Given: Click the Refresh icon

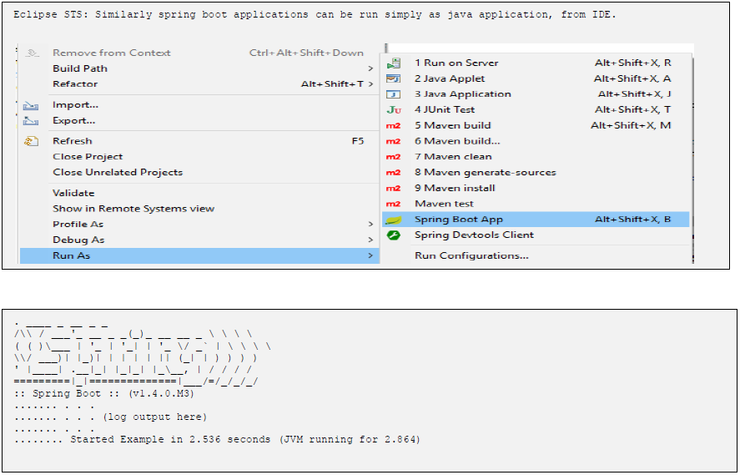Looking at the screenshot, I should pos(32,141).
